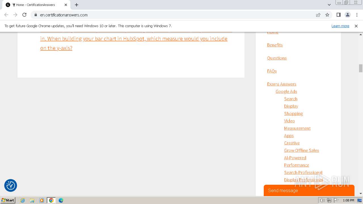Open the Display exam link
The image size is (363, 204).
pyautogui.click(x=291, y=106)
